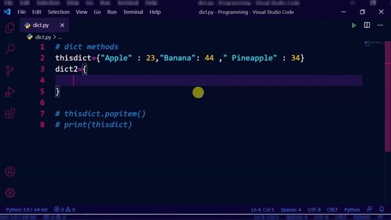Open the View menu
The image size is (391, 220).
pyautogui.click(x=81, y=12)
